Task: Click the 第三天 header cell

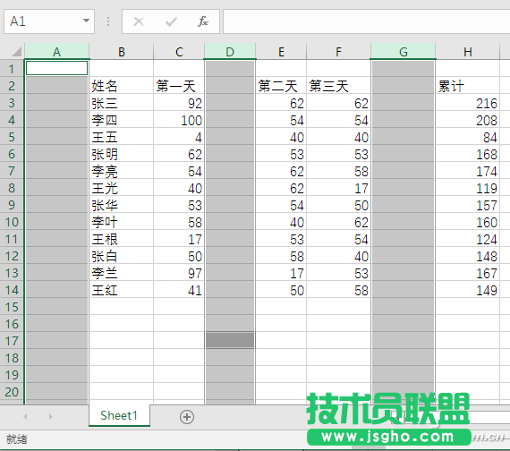Action: coord(338,86)
